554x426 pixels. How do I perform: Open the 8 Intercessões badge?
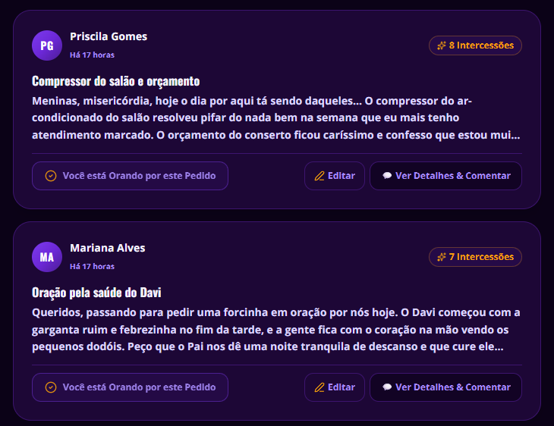pos(475,45)
